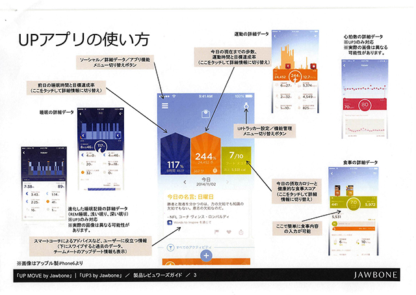This screenshot has width=416, height=295.
Task: Open the Words to Inspire link
Action: click(188, 221)
